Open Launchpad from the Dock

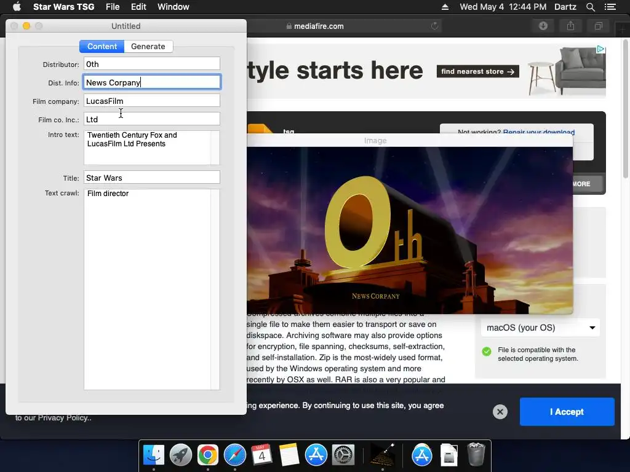(x=181, y=455)
